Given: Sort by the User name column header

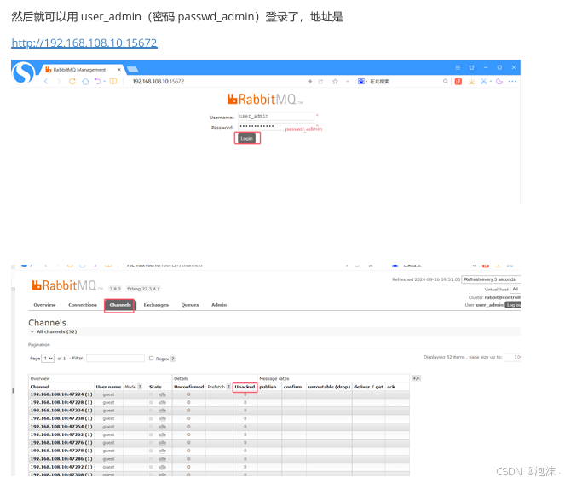Looking at the screenshot, I should click(x=108, y=387).
